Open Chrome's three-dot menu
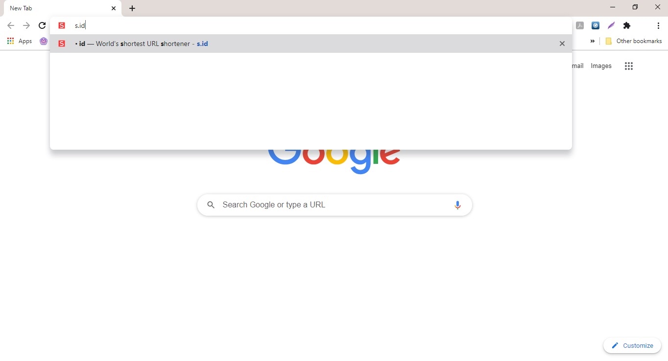This screenshot has width=668, height=361. pyautogui.click(x=658, y=25)
